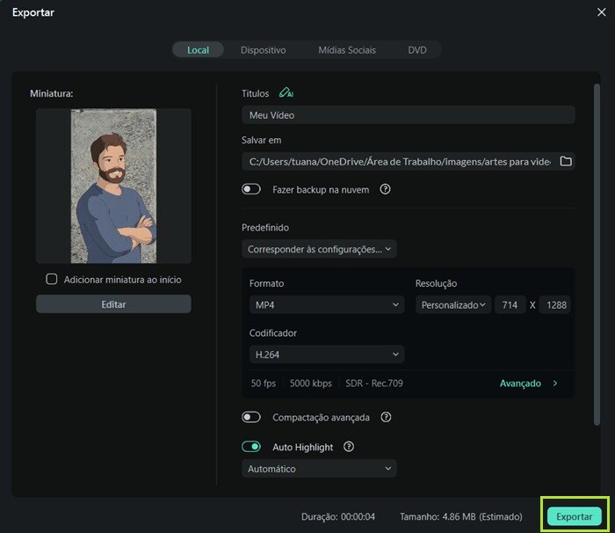Click the green Exportar button

pos(575,516)
